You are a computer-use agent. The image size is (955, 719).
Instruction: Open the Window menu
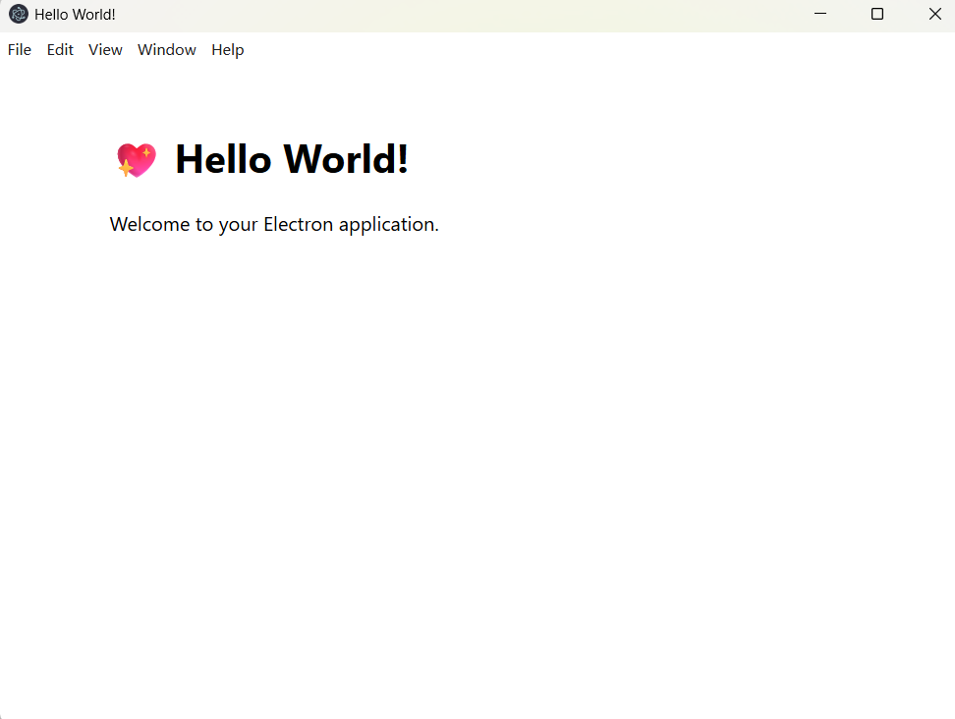point(167,50)
